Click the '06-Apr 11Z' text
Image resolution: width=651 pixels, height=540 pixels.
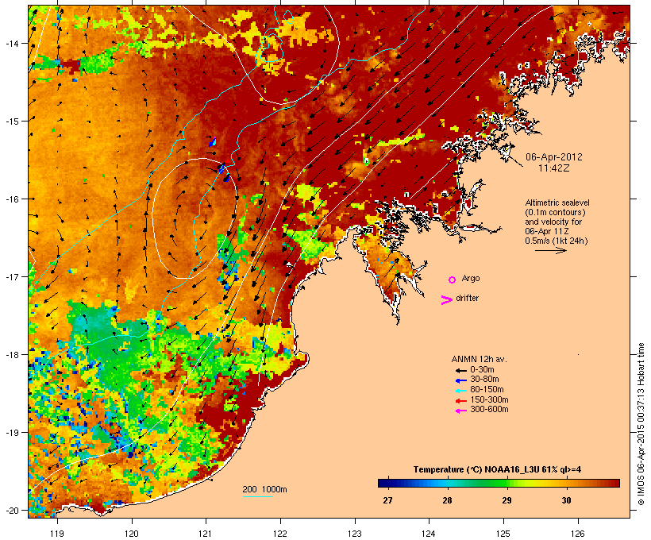tap(547, 231)
